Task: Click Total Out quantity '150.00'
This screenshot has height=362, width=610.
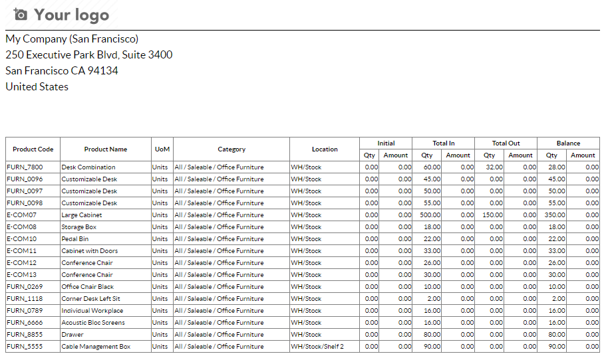Action: (x=492, y=215)
